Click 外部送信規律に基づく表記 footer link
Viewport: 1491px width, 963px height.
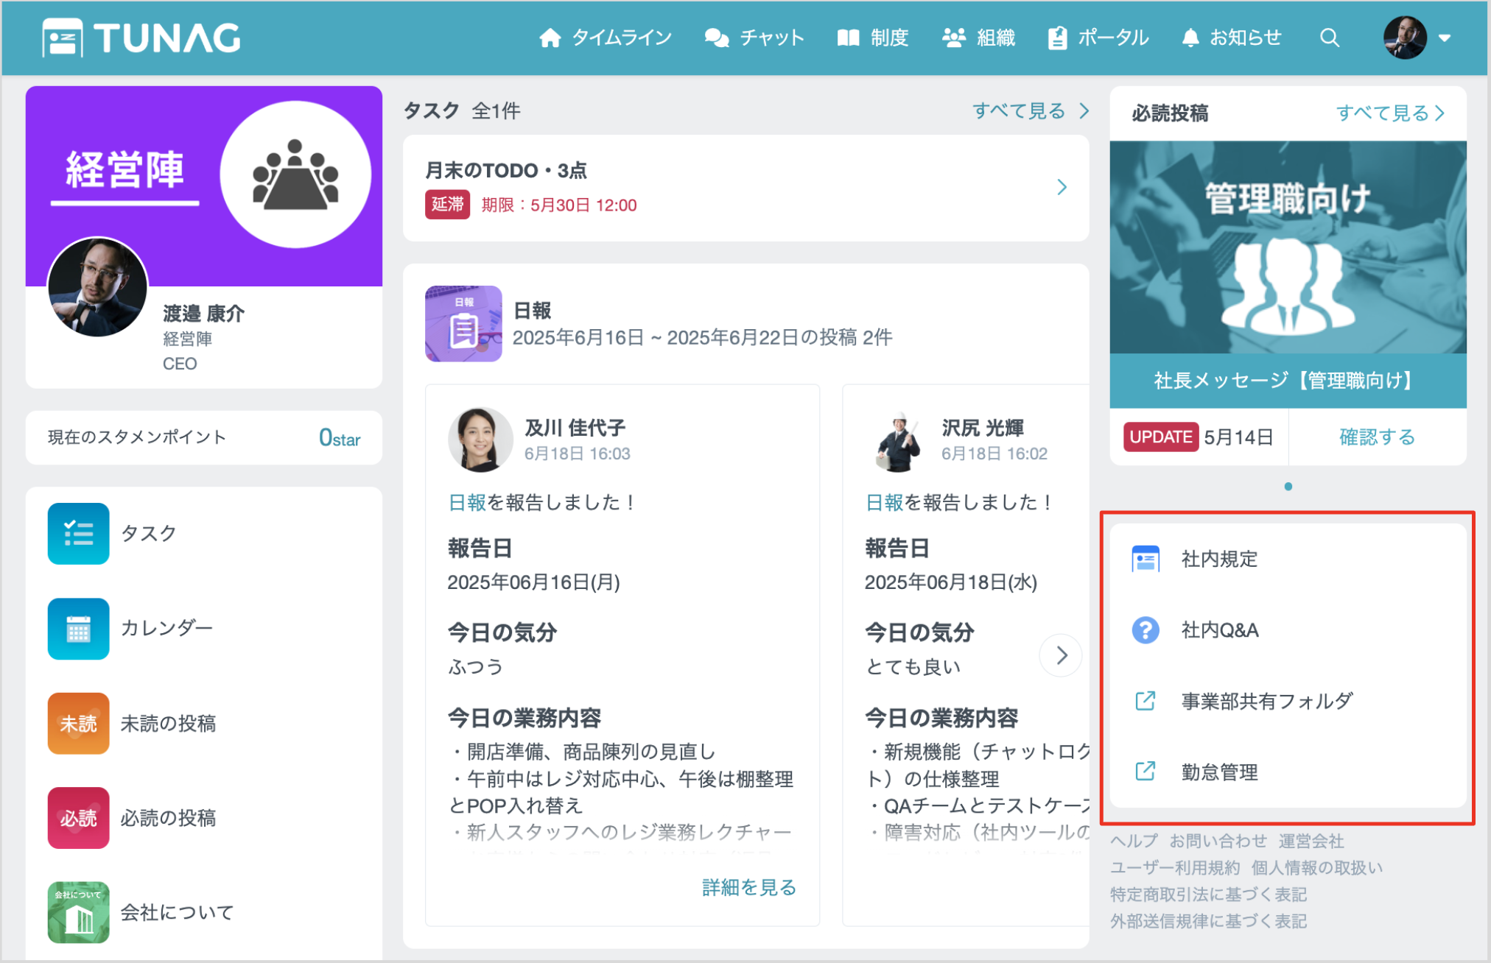coord(1208,920)
